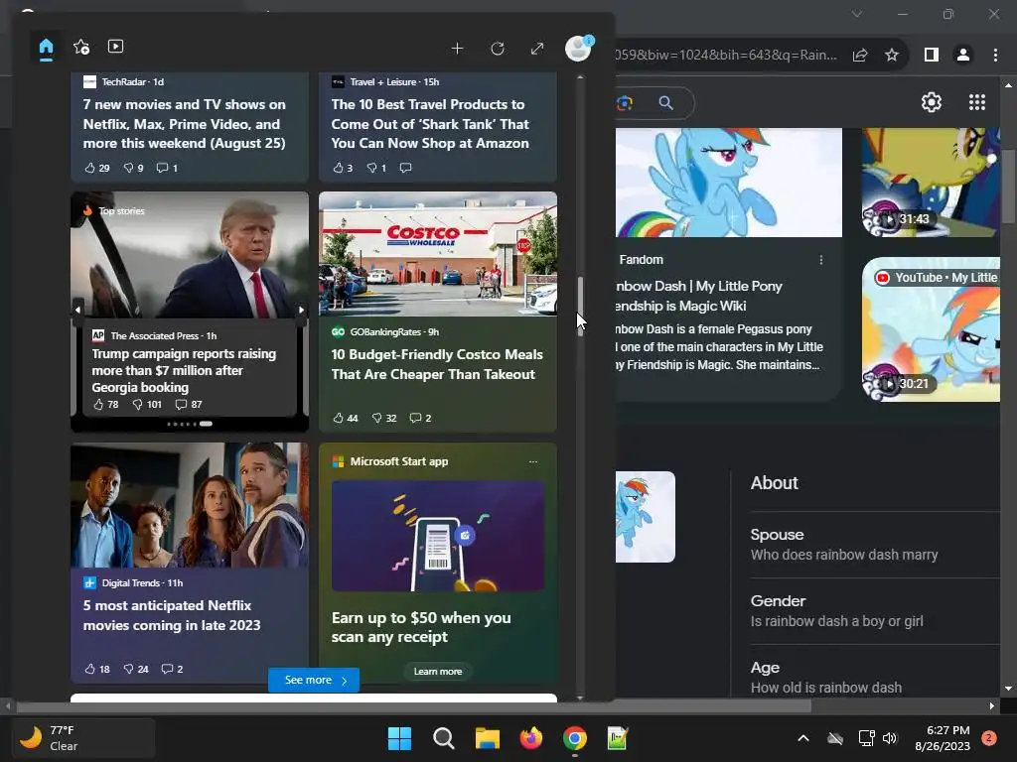The width and height of the screenshot is (1017, 762).
Task: Open comments on the Shark Tank article
Action: pyautogui.click(x=406, y=168)
